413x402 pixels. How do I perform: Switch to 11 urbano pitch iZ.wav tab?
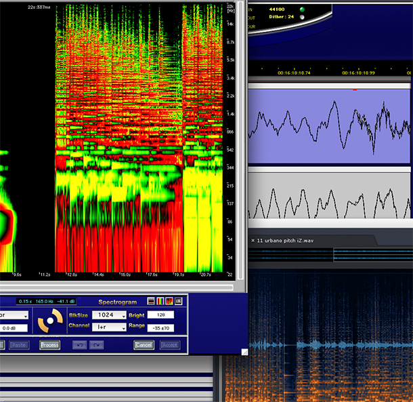pos(285,240)
